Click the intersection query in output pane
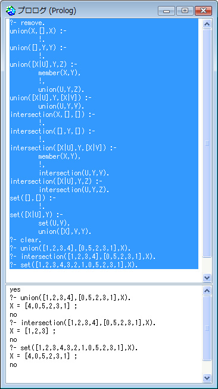Viewport: 218px width, 389px height. [83, 323]
